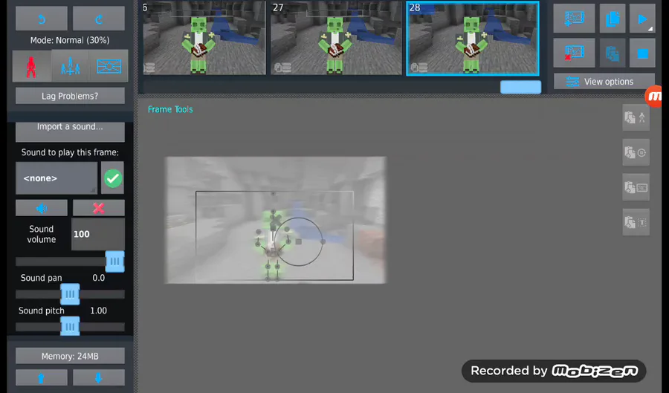Switch to camera edit mode

109,66
